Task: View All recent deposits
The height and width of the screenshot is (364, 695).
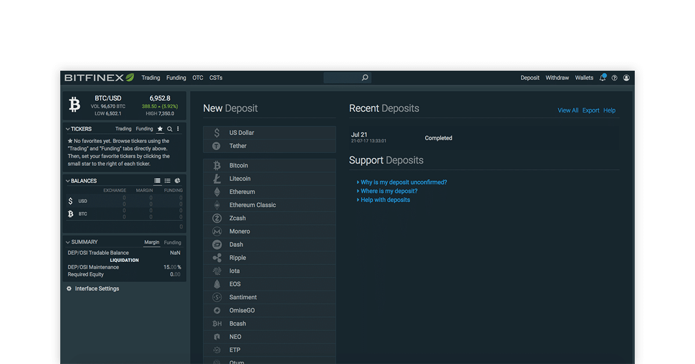Action: 568,110
